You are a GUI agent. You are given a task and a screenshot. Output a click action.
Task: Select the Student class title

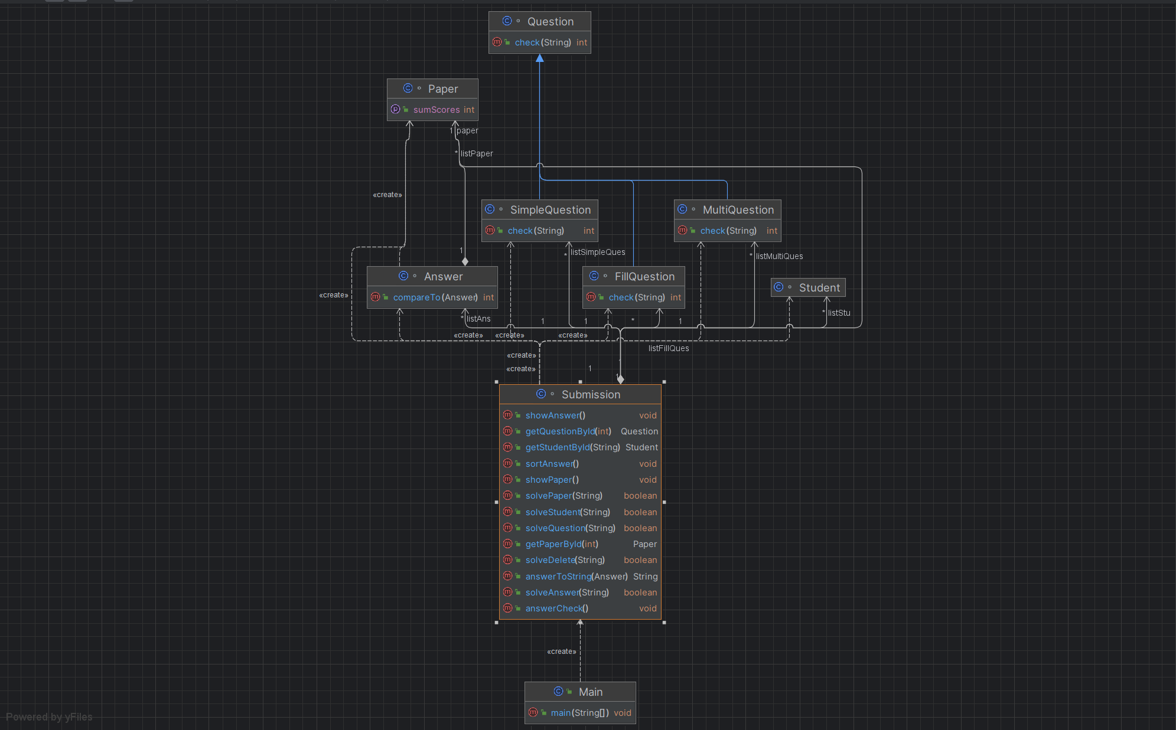pyautogui.click(x=819, y=288)
